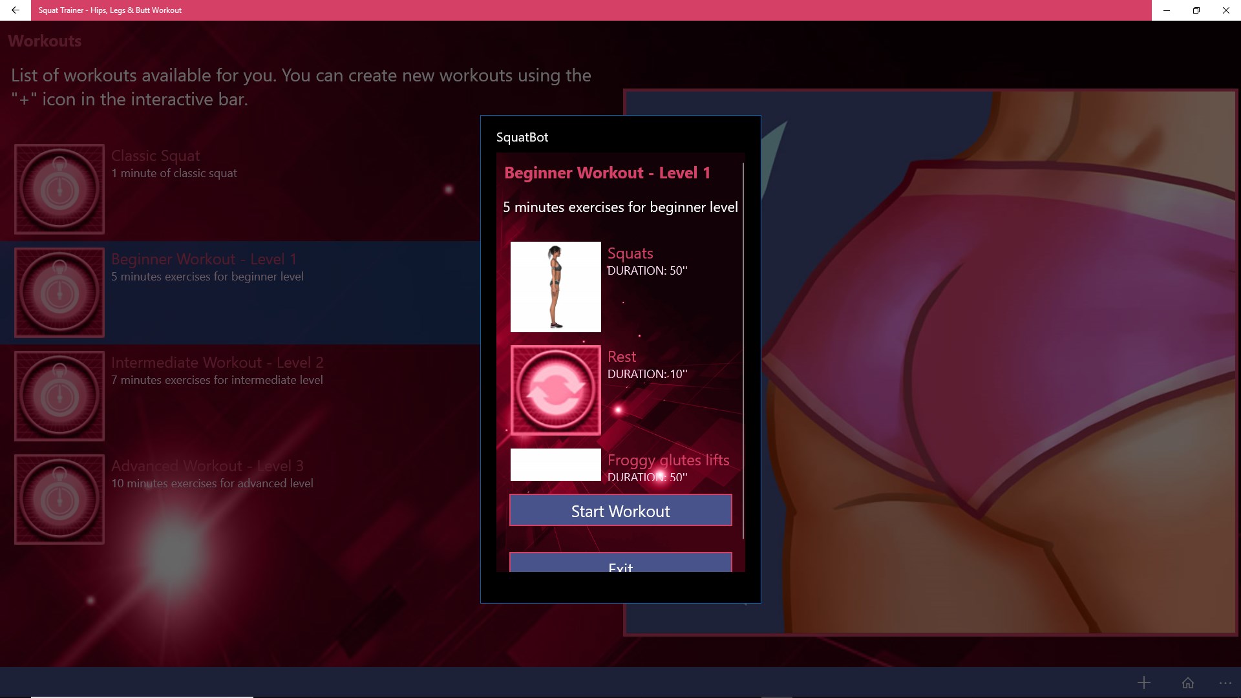The height and width of the screenshot is (698, 1241).
Task: Open the home icon in bottom bar
Action: pyautogui.click(x=1187, y=682)
